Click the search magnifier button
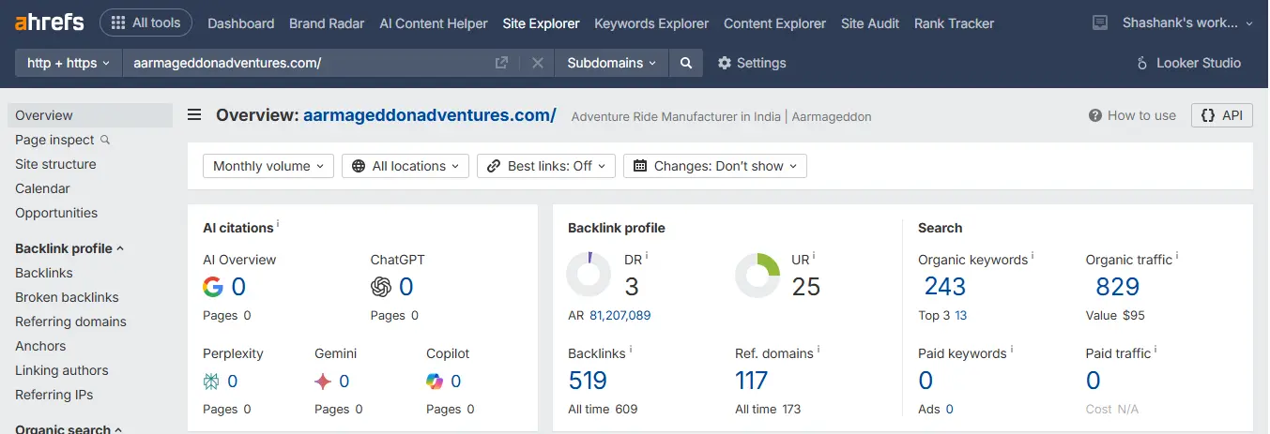The height and width of the screenshot is (434, 1270). [x=686, y=63]
